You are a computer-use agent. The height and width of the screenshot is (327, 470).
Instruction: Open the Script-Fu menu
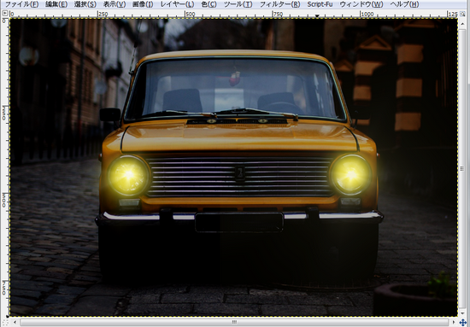click(320, 4)
